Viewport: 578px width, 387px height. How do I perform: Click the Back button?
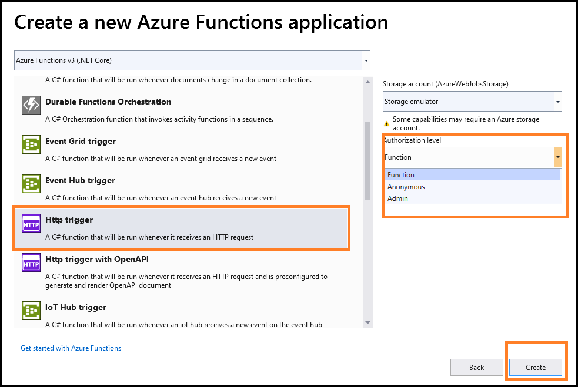click(x=477, y=368)
